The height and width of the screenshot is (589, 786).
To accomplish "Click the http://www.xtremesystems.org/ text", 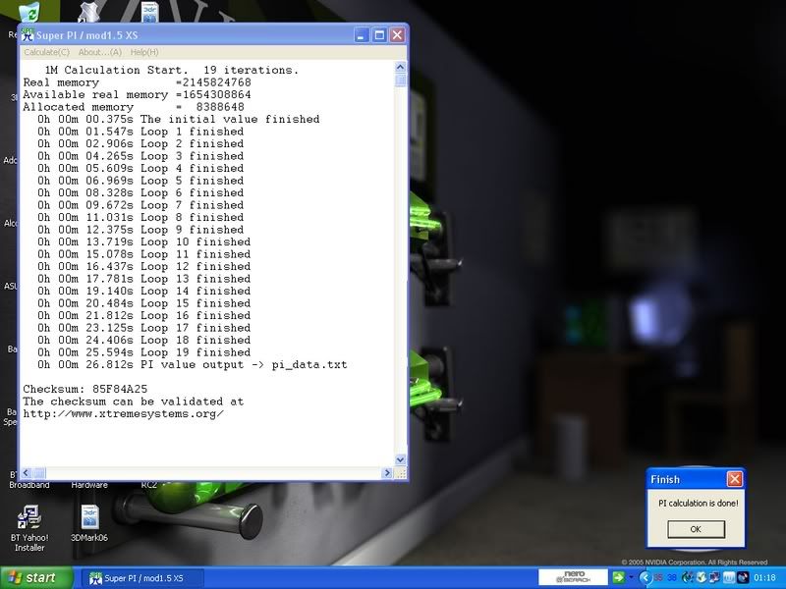I will (x=124, y=414).
